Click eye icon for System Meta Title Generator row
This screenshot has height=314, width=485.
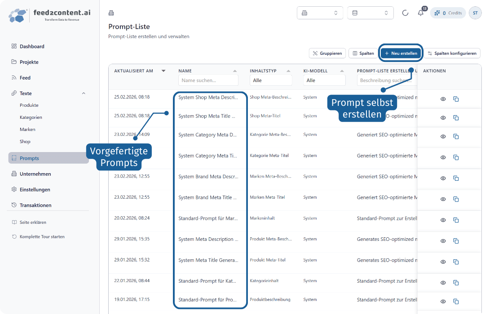point(443,262)
